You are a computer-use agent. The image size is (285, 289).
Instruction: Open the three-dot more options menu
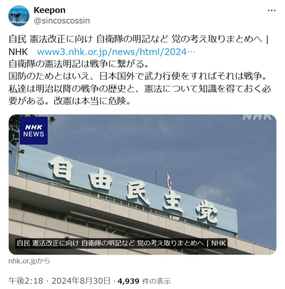(x=271, y=10)
